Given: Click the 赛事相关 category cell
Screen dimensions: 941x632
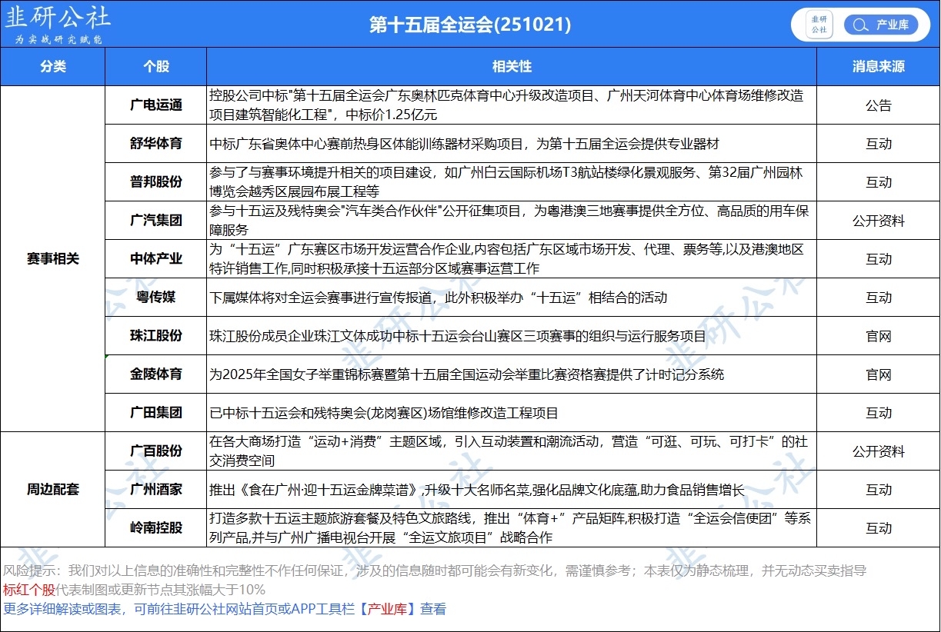Looking at the screenshot, I should (53, 259).
